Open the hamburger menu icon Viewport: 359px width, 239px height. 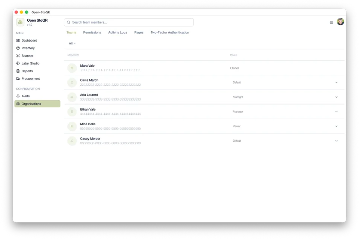click(x=331, y=22)
